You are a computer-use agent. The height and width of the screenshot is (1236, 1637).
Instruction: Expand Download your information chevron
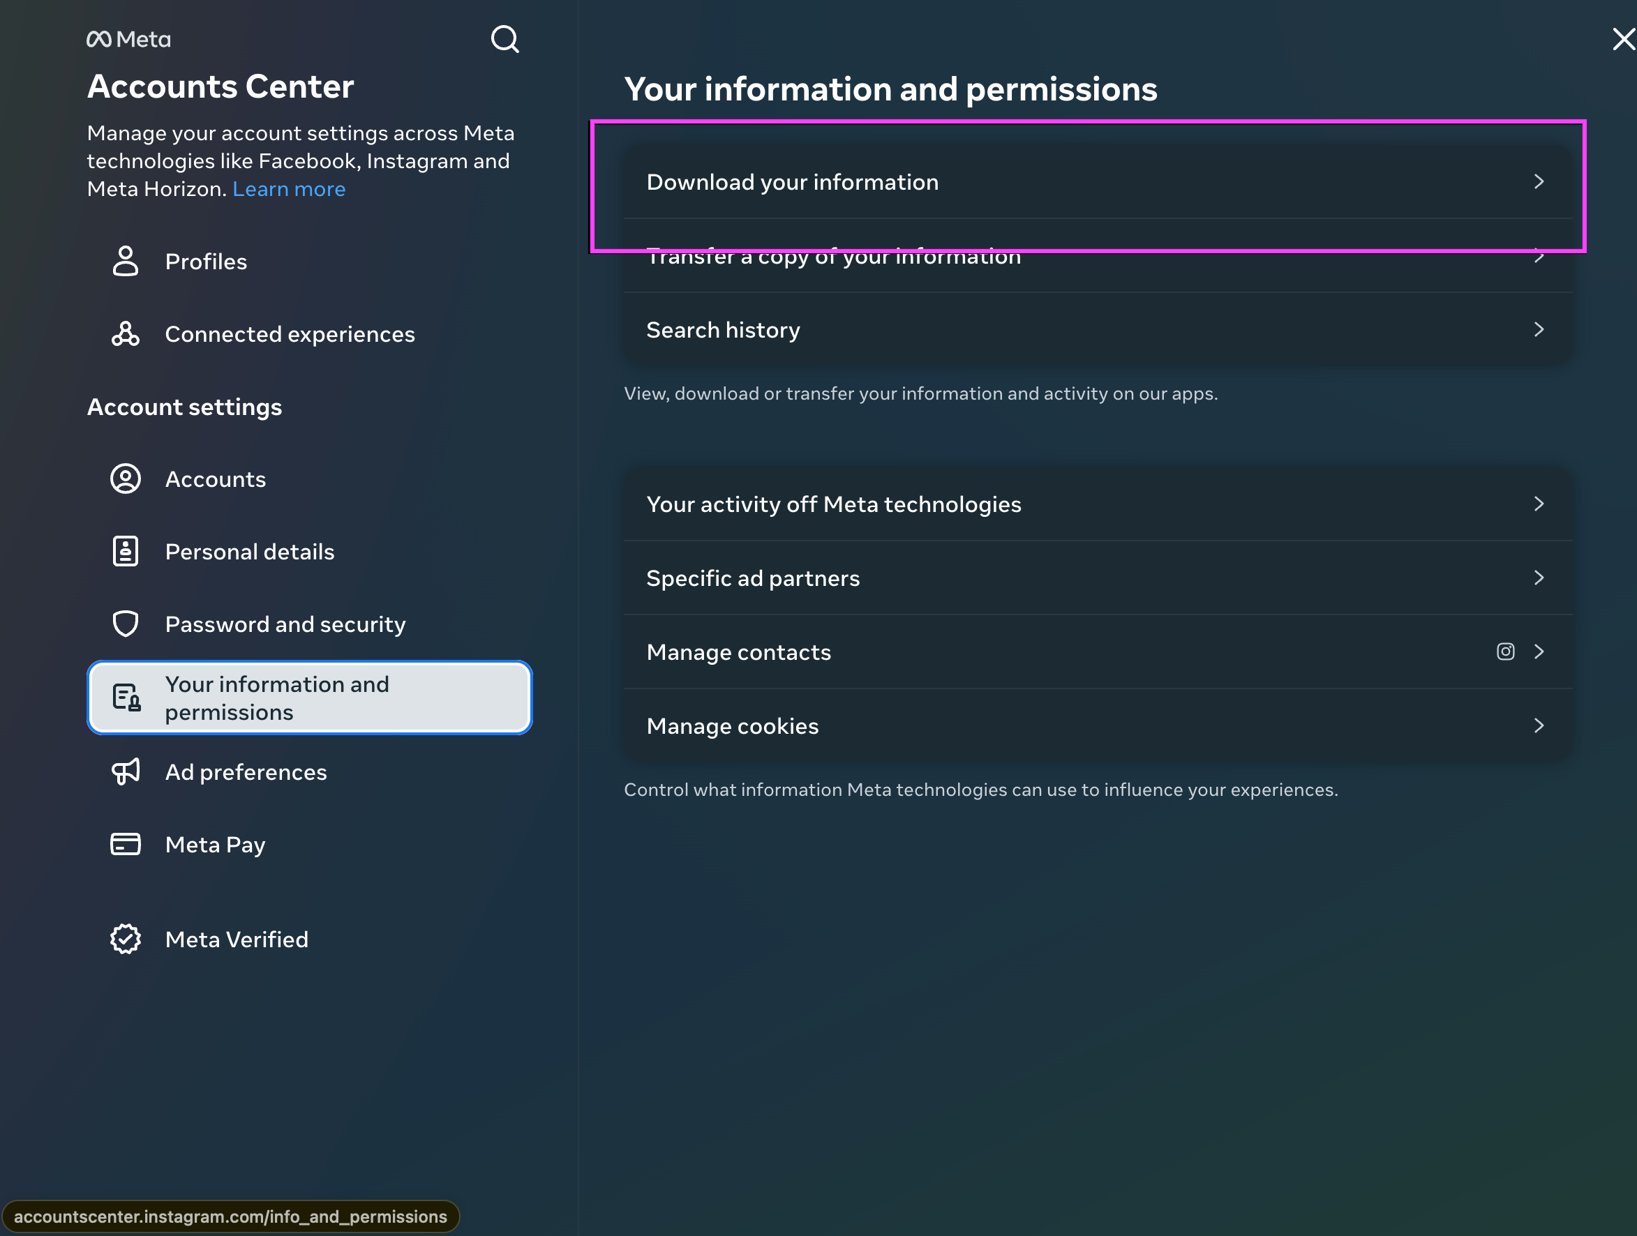coord(1539,181)
